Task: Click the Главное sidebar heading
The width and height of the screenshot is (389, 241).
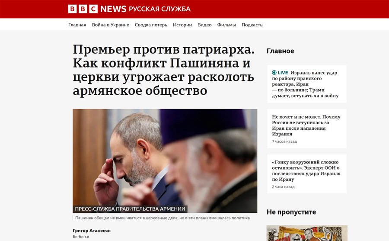Action: pyautogui.click(x=281, y=51)
